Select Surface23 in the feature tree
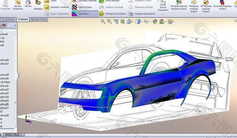Screen dimensions: 237x138 point(4,93)
